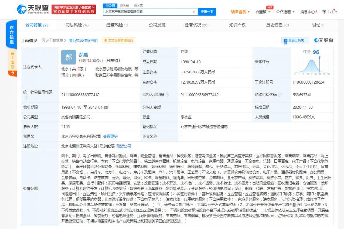Click the TianYanCha logo icon

[x=21, y=9]
